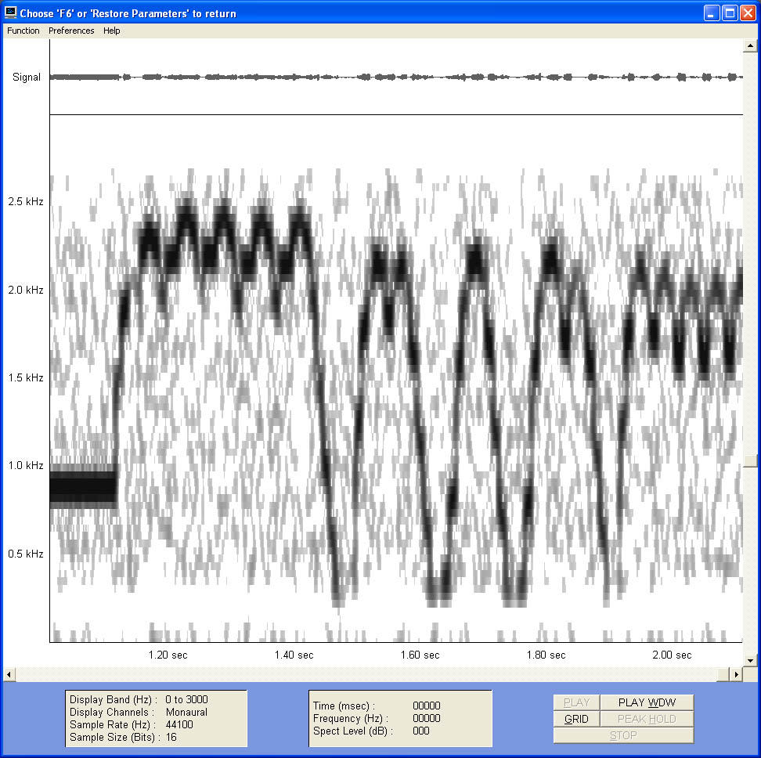
Task: Click horizontal scrollbar right arrow
Action: pyautogui.click(x=736, y=674)
